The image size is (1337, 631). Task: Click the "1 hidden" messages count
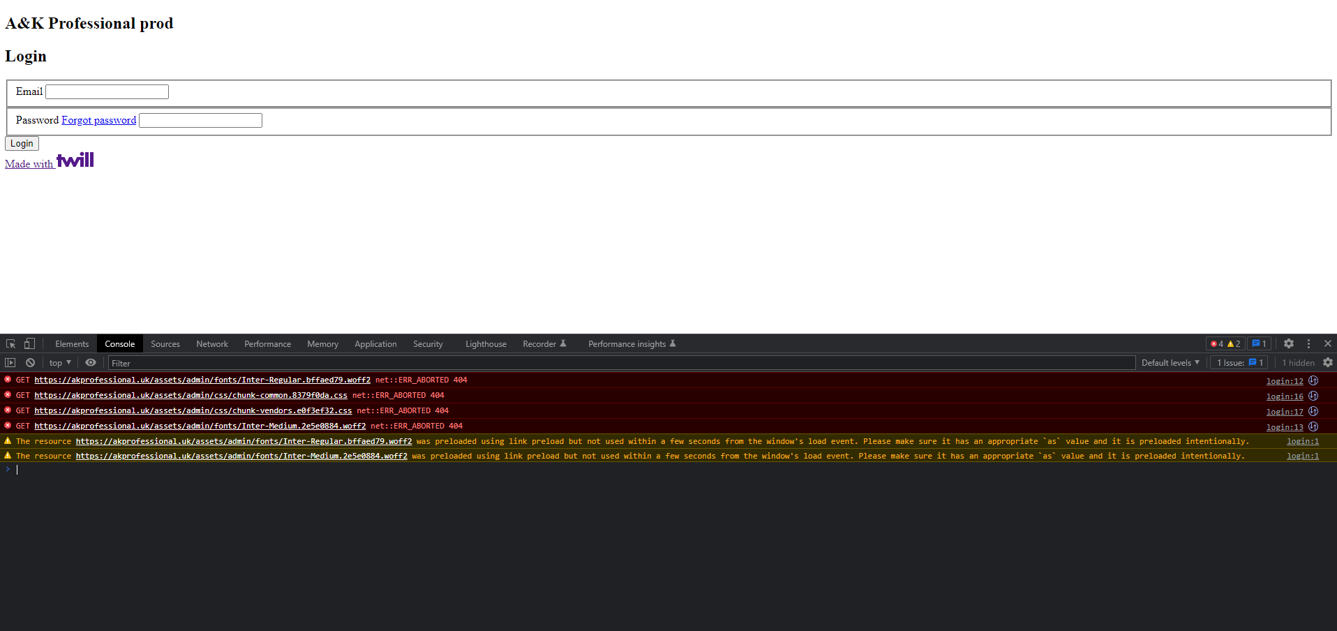tap(1298, 363)
